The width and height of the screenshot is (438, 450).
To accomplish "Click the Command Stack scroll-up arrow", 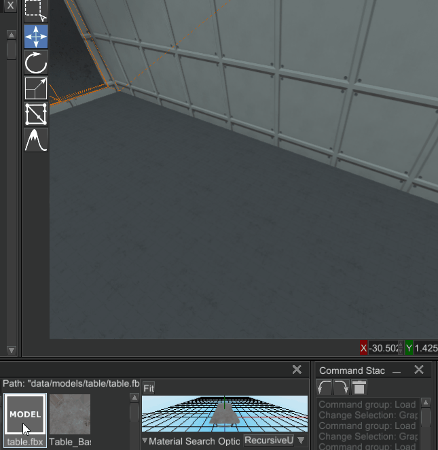I will [426, 402].
